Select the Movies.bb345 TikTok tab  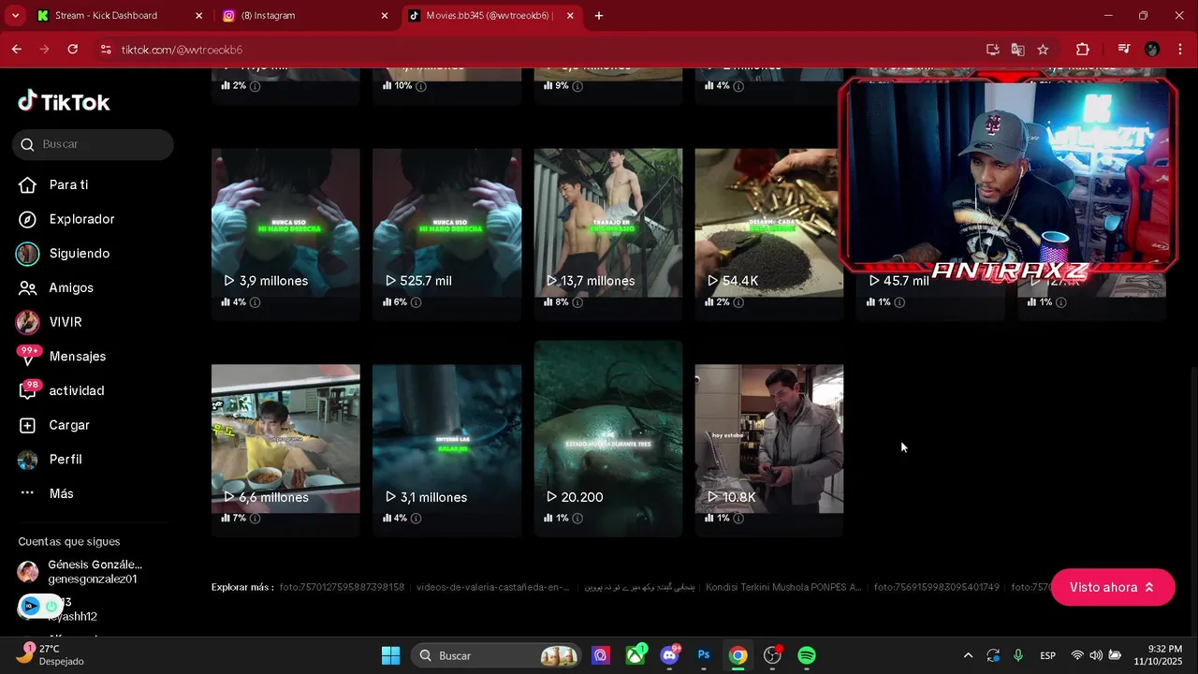(491, 16)
